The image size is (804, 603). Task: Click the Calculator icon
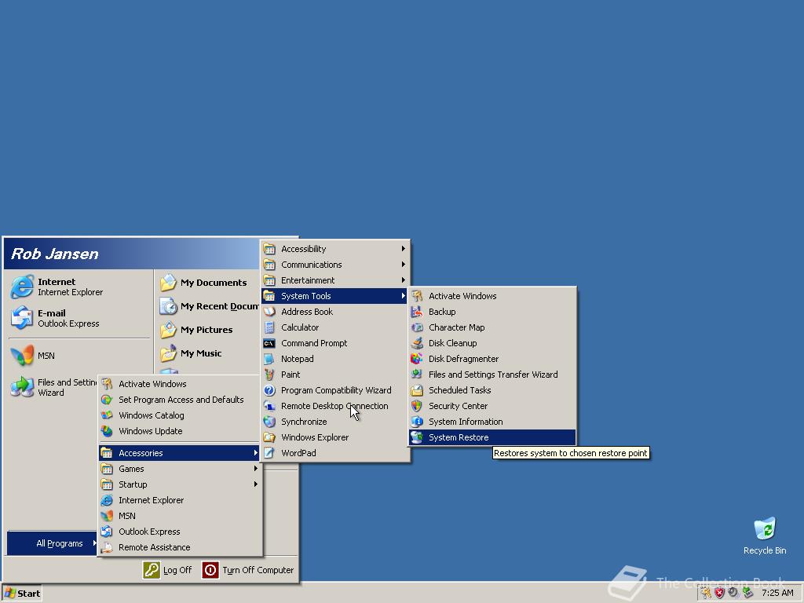[x=269, y=327]
